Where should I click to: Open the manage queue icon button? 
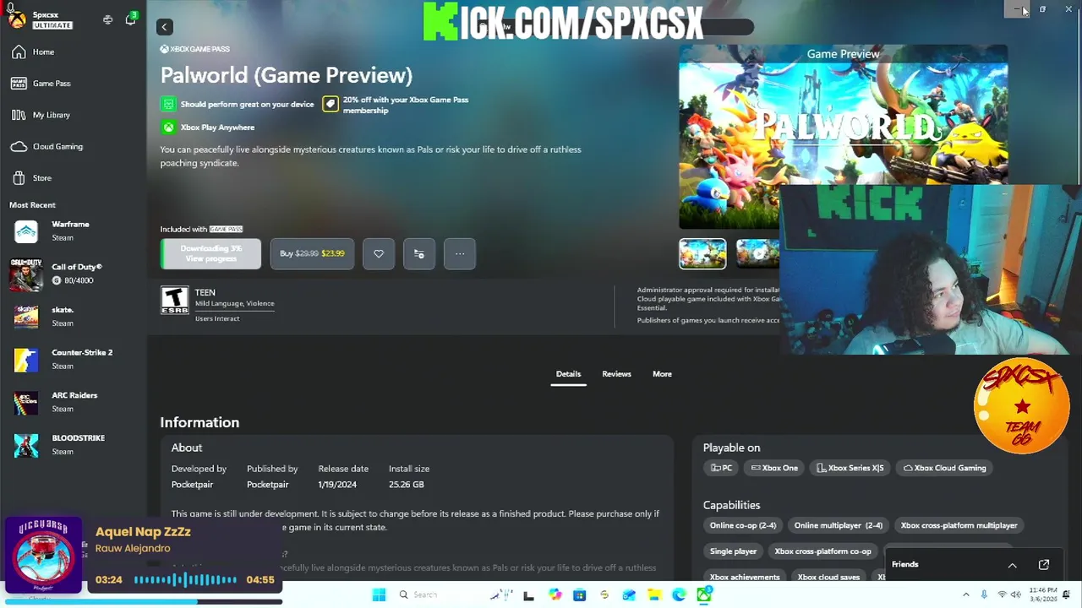pos(419,253)
